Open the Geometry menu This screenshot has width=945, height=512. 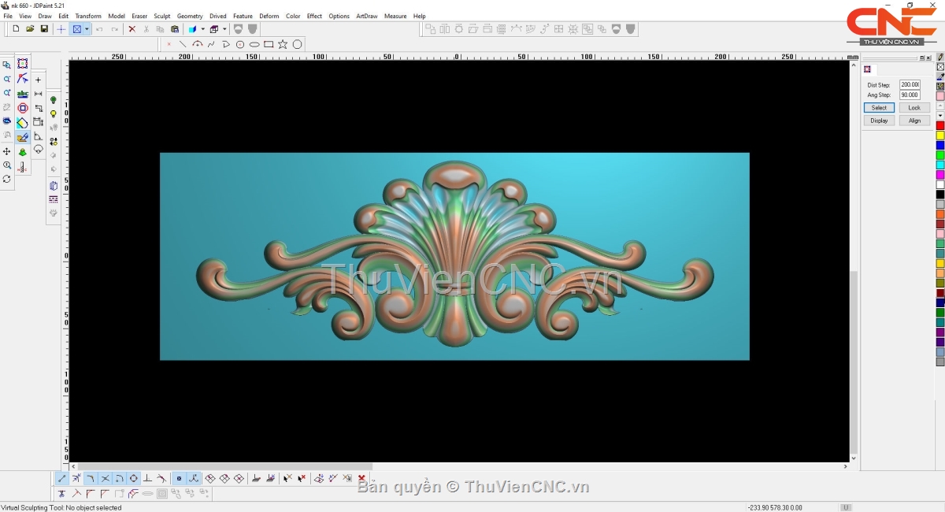(x=190, y=16)
